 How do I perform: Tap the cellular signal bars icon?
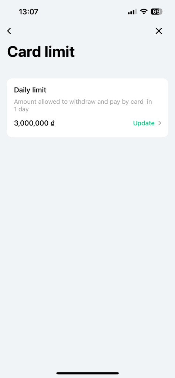[x=132, y=11]
